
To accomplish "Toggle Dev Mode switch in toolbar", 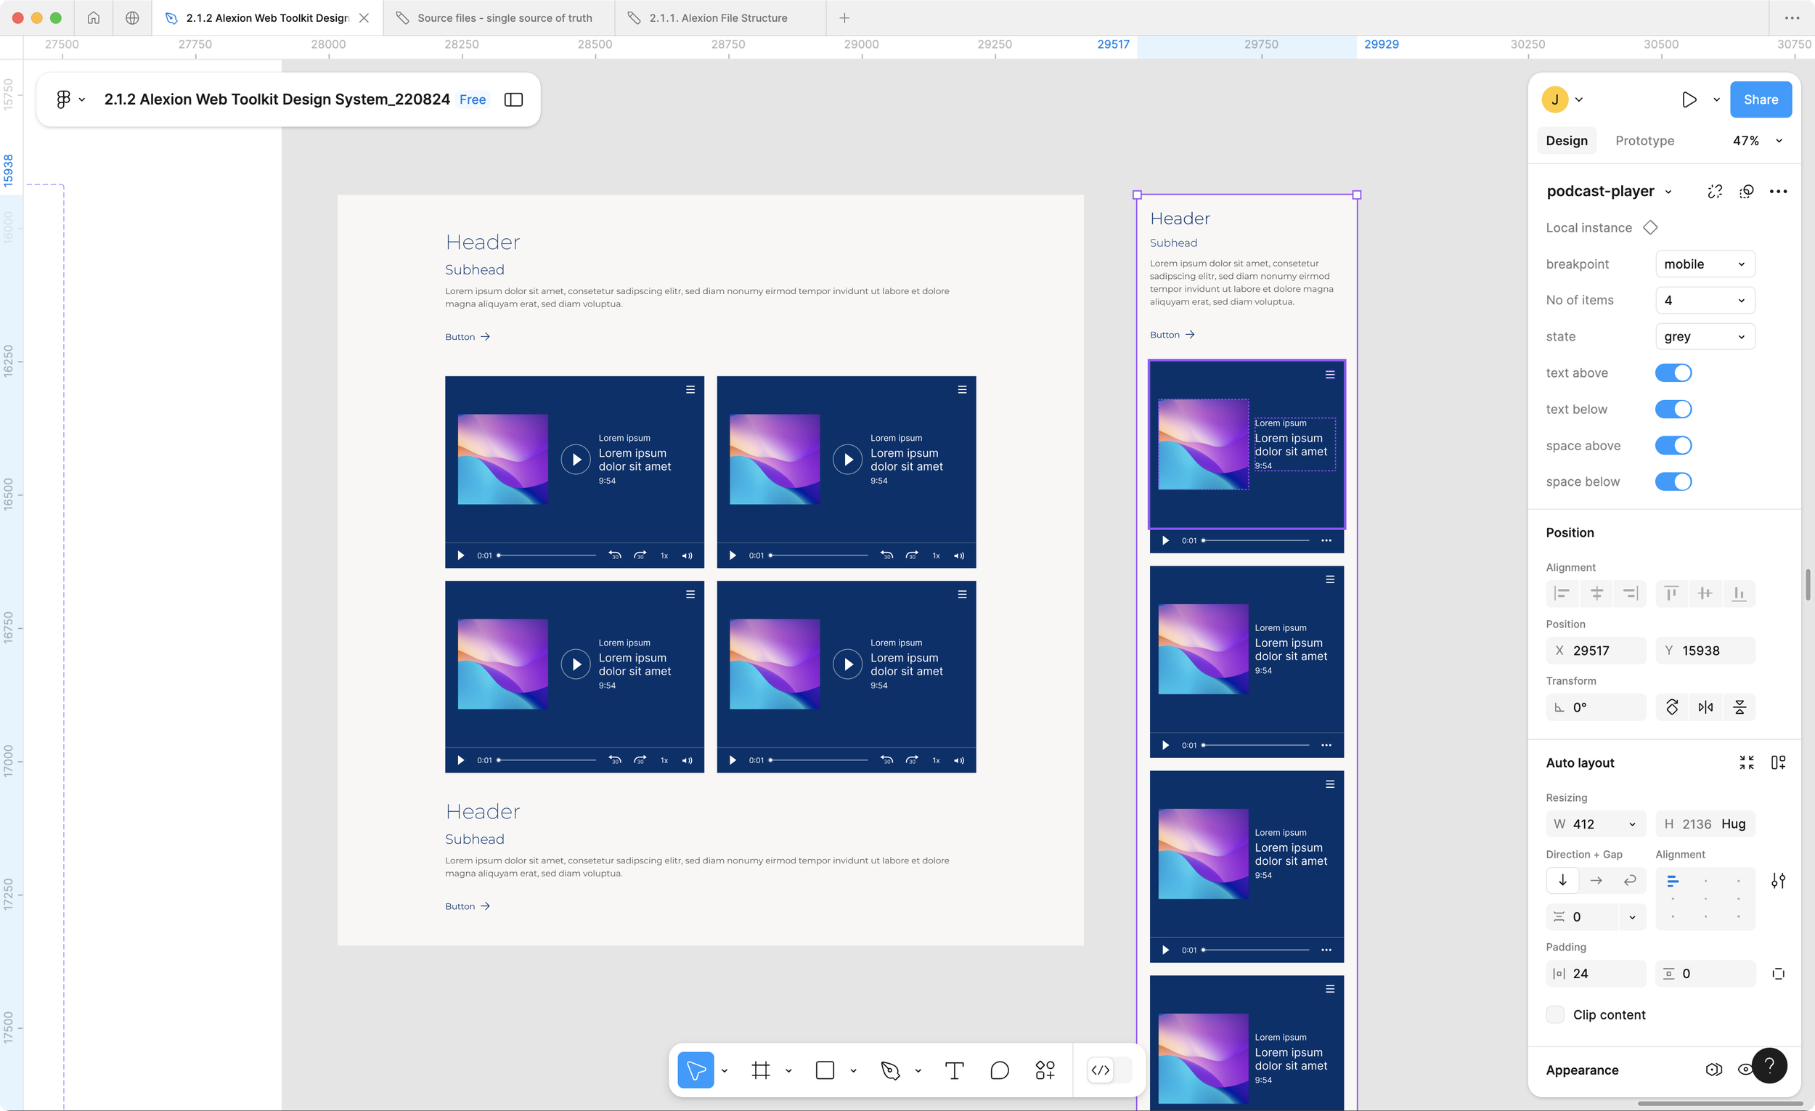I will (1110, 1070).
